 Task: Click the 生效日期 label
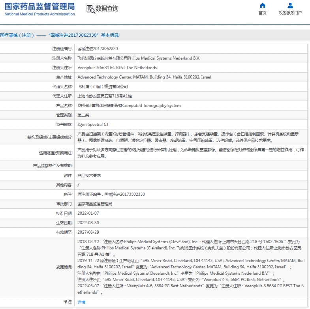click(64, 223)
